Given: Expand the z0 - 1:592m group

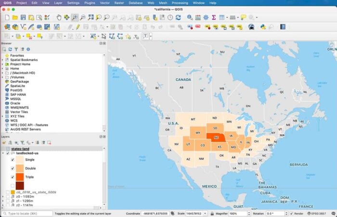Looking at the screenshot, I should tap(3, 197).
